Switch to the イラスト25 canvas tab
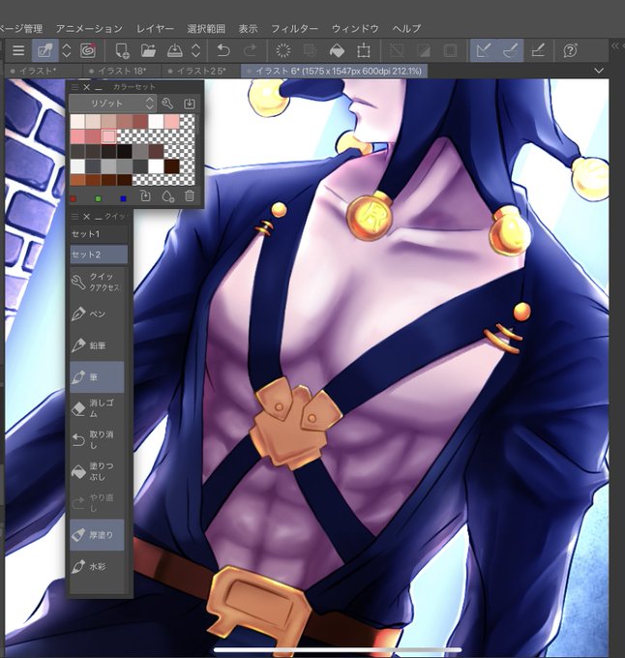 coord(200,71)
